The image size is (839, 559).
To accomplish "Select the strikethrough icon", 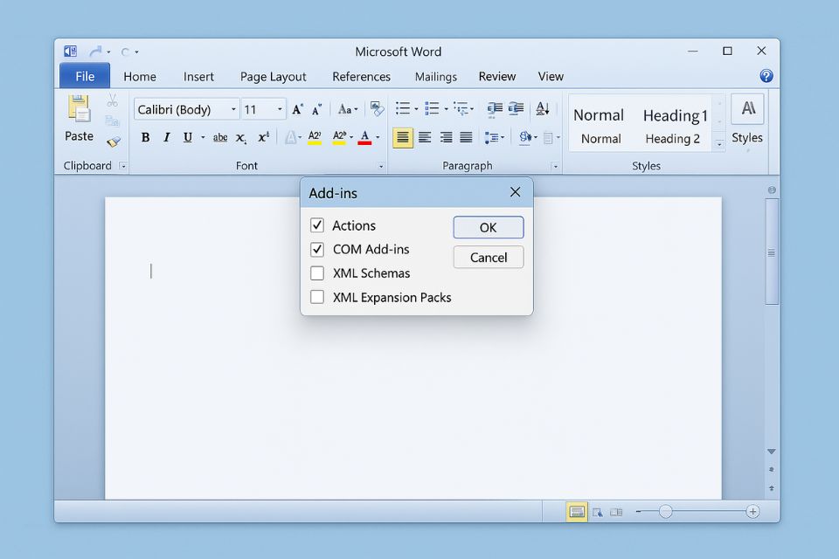I will (221, 137).
